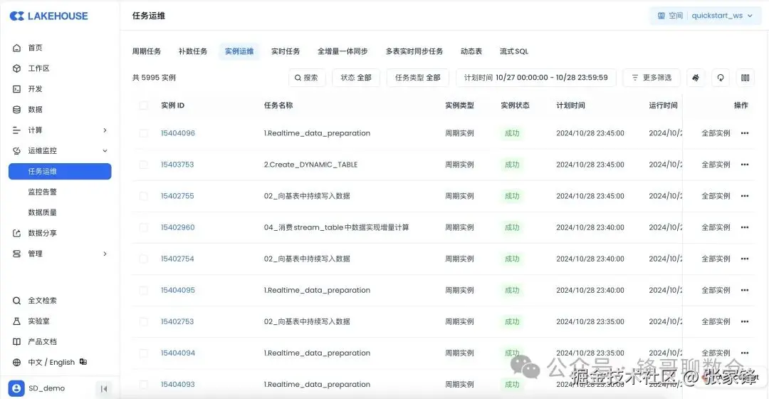This screenshot has height=399, width=769.
Task: Open the 状态 全部 filter dropdown
Action: [x=356, y=78]
